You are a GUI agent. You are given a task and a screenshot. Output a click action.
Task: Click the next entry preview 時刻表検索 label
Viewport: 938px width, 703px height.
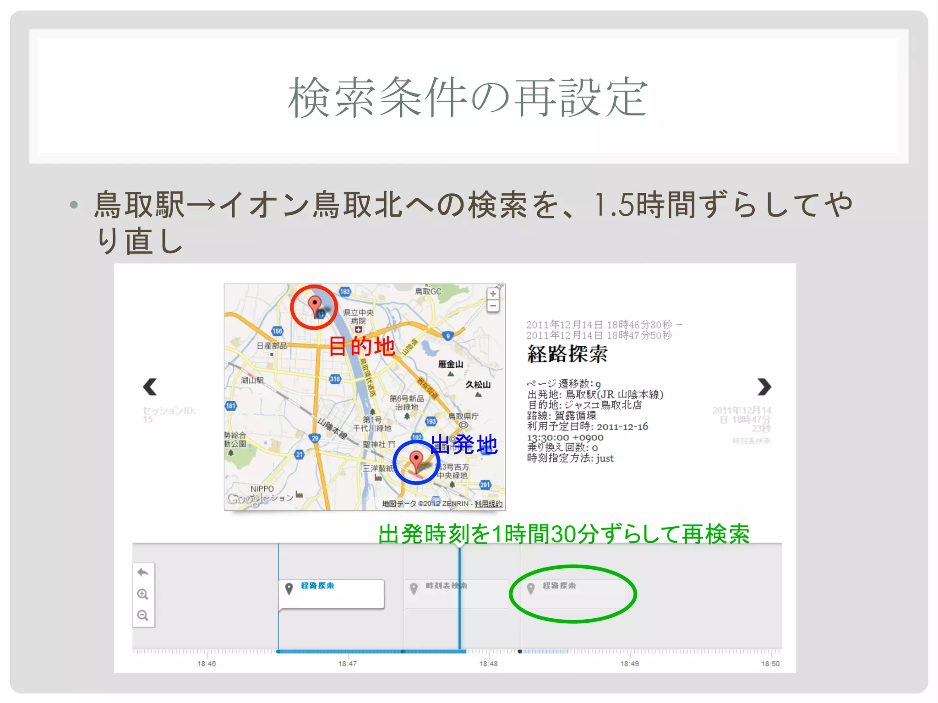(751, 441)
